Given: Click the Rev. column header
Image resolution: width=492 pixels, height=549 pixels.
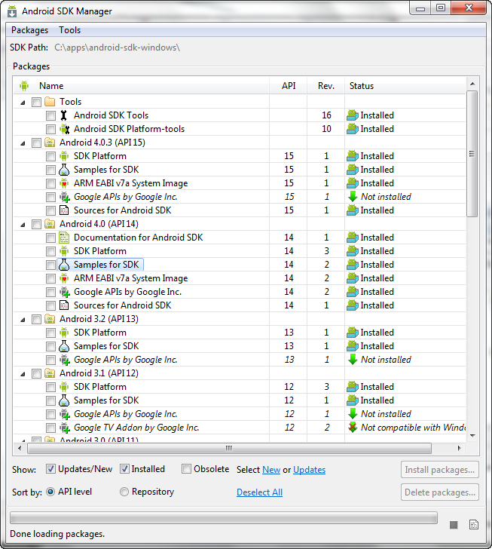Looking at the screenshot, I should (325, 86).
